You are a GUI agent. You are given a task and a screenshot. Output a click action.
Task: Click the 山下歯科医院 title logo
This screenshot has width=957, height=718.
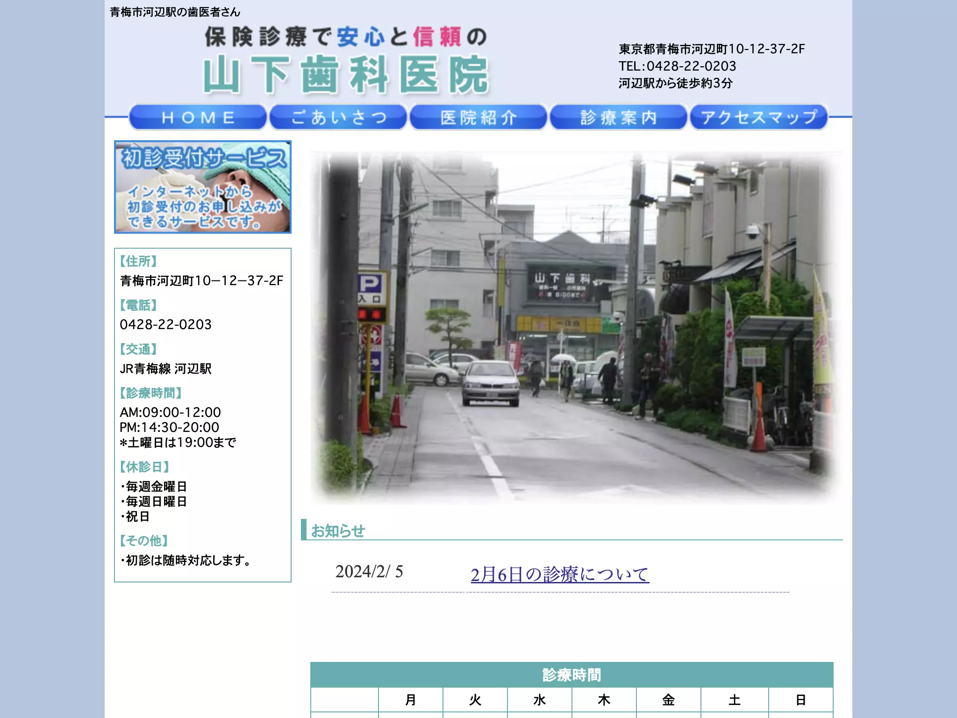(346, 75)
